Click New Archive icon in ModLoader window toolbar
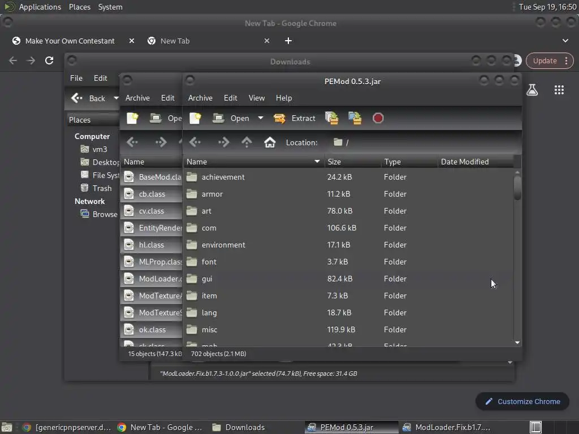 tap(132, 118)
